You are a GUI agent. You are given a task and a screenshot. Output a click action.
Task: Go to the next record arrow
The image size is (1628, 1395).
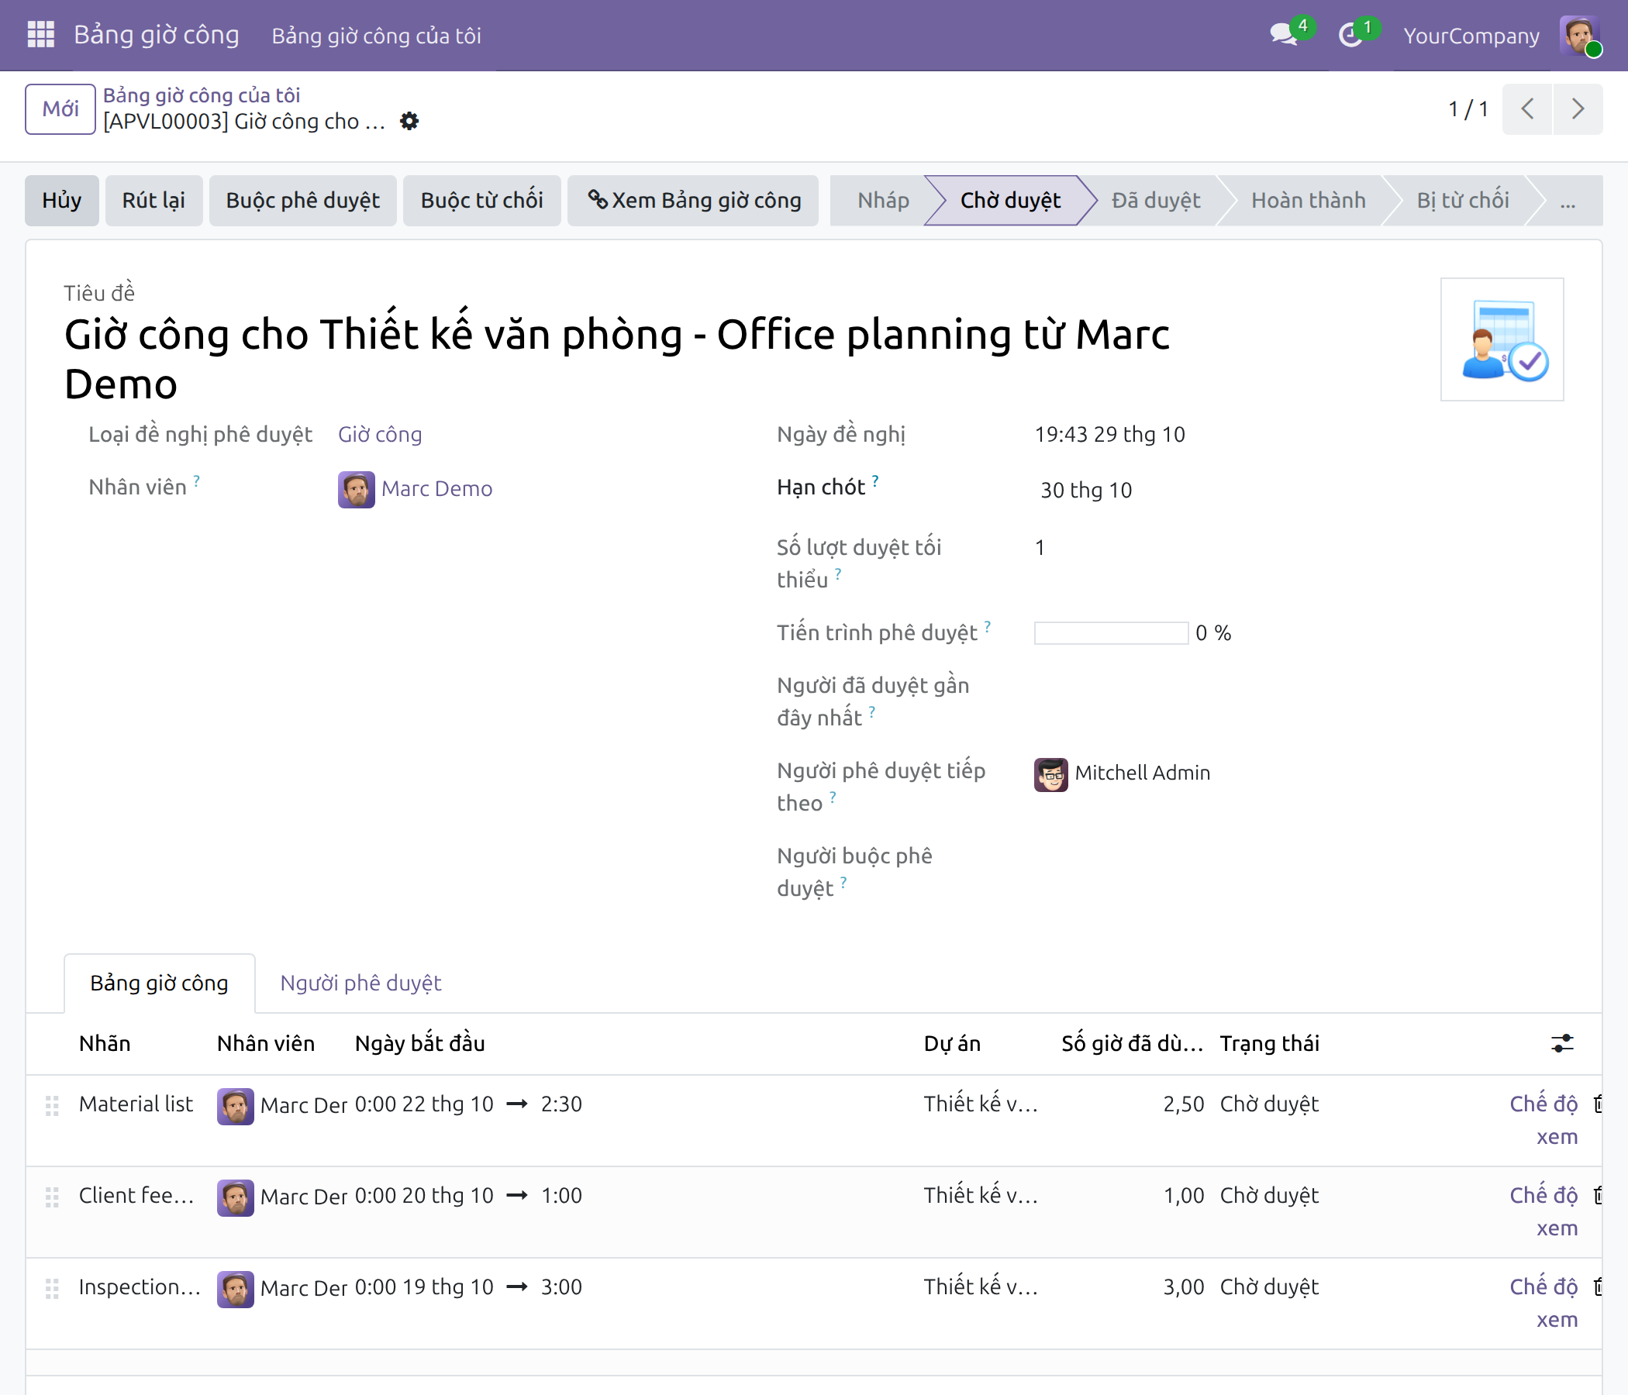tap(1577, 108)
